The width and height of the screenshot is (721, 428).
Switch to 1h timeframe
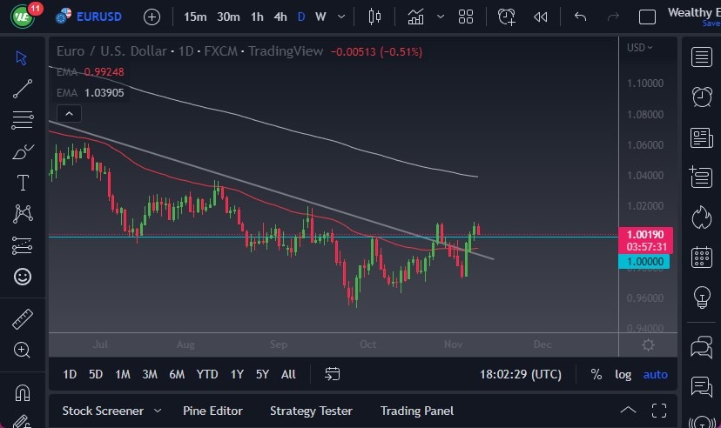pos(257,17)
